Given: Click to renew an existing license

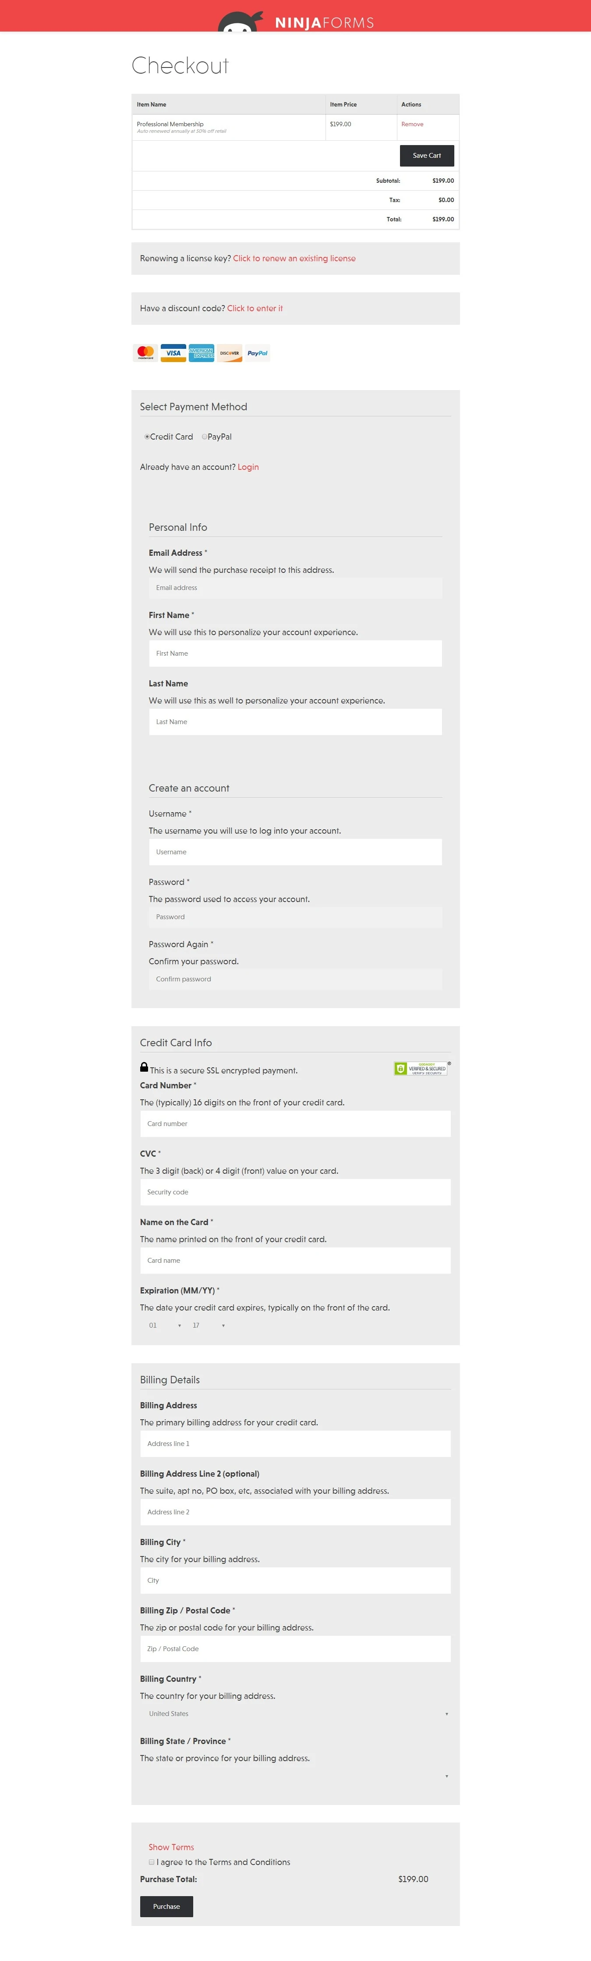Looking at the screenshot, I should coord(294,259).
